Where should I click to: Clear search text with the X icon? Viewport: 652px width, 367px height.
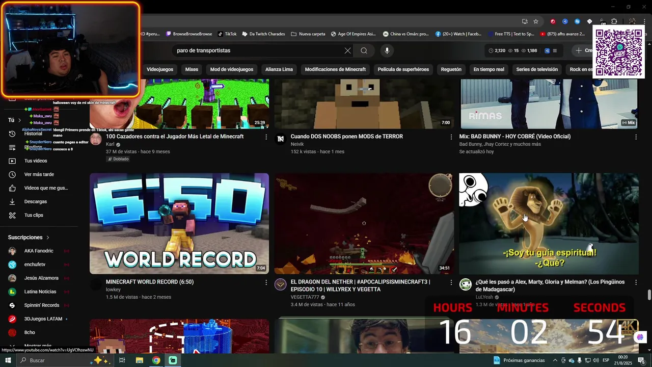click(347, 50)
